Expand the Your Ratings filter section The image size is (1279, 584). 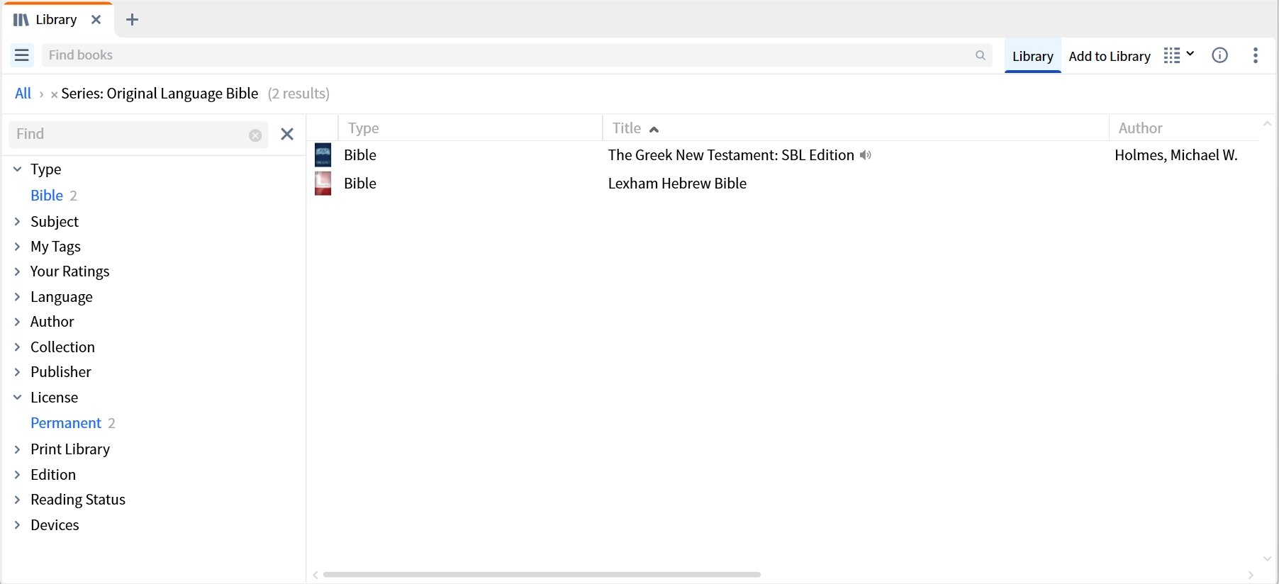[x=18, y=271]
